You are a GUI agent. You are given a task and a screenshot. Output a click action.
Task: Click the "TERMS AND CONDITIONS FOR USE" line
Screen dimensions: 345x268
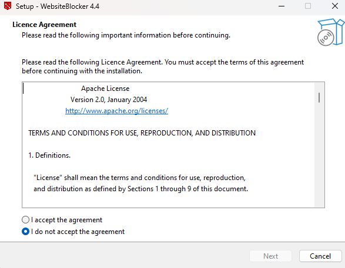click(142, 133)
